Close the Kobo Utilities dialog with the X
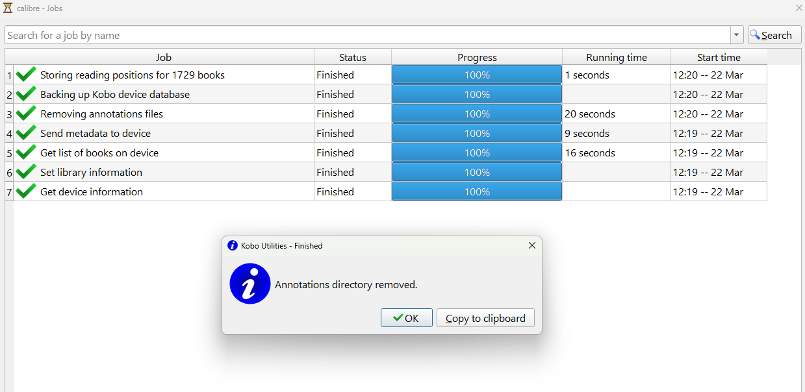 click(x=532, y=245)
